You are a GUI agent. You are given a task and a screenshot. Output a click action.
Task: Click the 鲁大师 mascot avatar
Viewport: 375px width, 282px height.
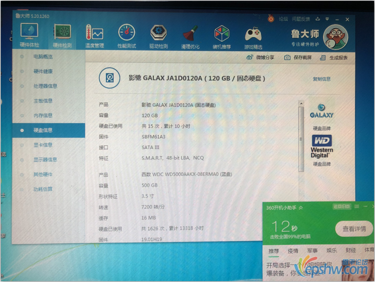click(x=335, y=37)
